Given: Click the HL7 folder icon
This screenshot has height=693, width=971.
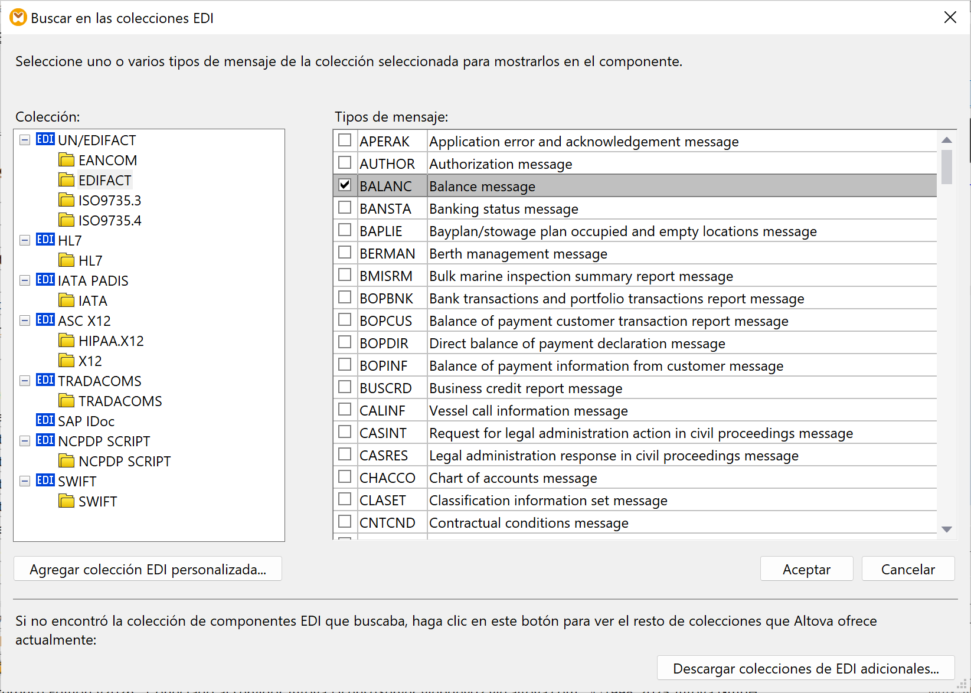Looking at the screenshot, I should pos(67,260).
